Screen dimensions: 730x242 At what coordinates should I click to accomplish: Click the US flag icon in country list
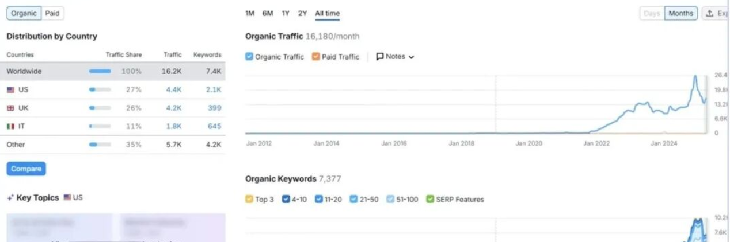[x=10, y=90]
